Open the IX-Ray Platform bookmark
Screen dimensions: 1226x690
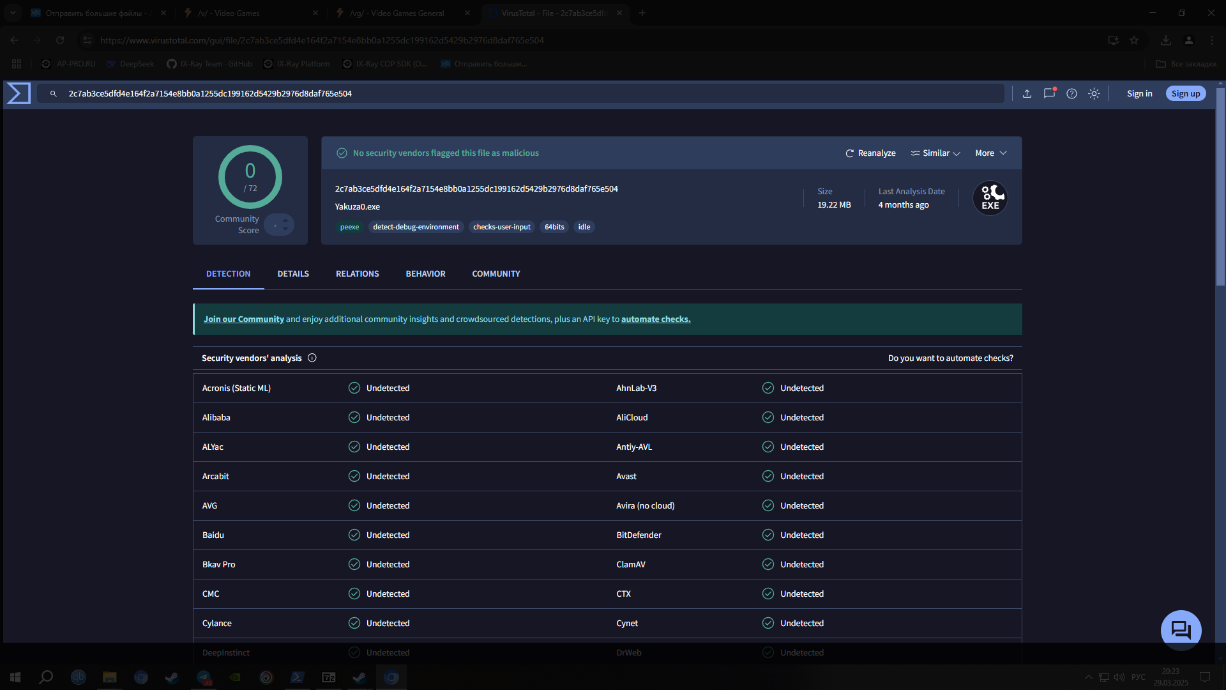coord(297,64)
